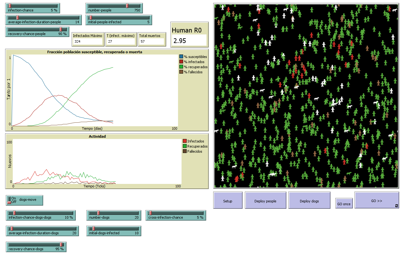The image size is (404, 255).
Task: Click the GO once button
Action: coord(344,204)
